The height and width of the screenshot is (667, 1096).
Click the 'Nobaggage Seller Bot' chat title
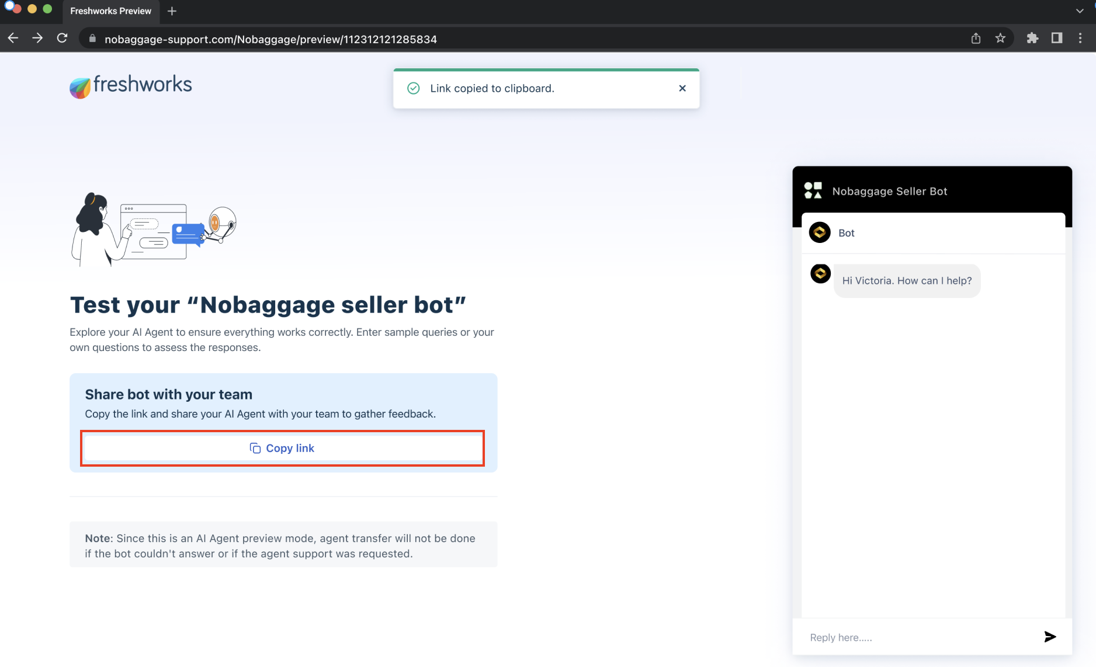[x=889, y=191]
